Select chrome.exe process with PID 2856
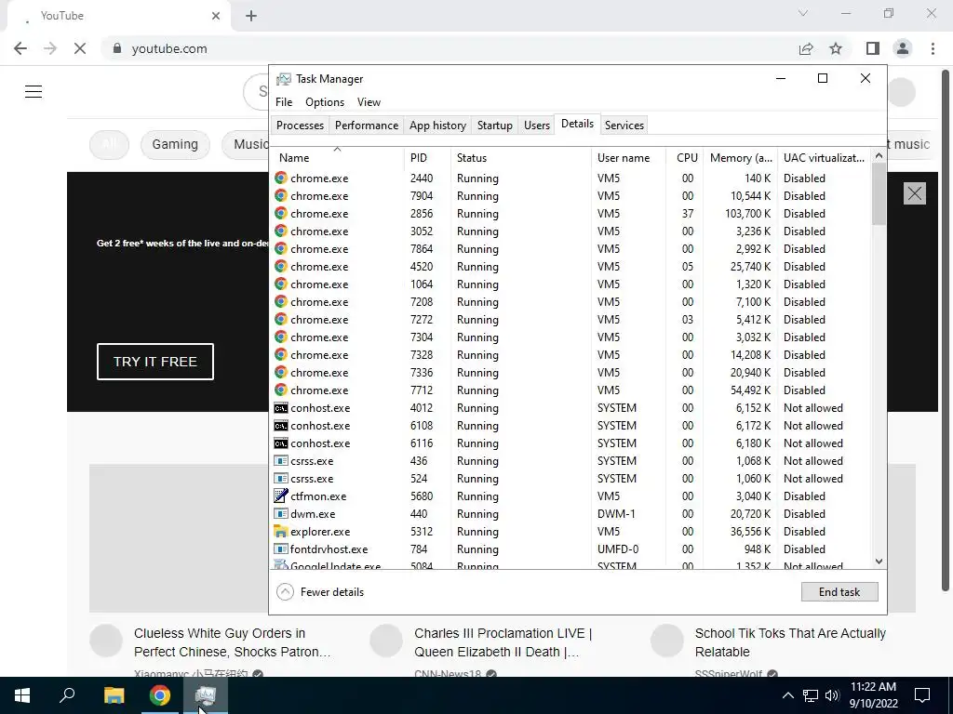The width and height of the screenshot is (953, 714). click(x=570, y=214)
